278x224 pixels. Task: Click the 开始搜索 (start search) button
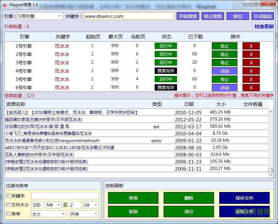pyautogui.click(x=188, y=16)
